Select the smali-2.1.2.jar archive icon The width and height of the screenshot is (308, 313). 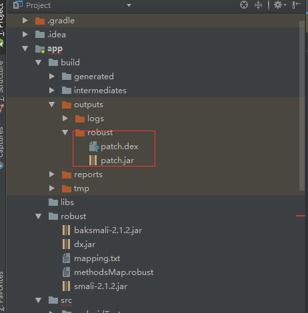pyautogui.click(x=67, y=286)
